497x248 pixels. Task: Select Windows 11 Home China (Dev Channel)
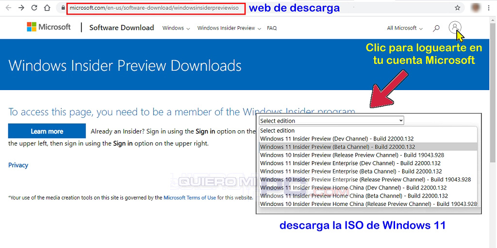click(368, 188)
